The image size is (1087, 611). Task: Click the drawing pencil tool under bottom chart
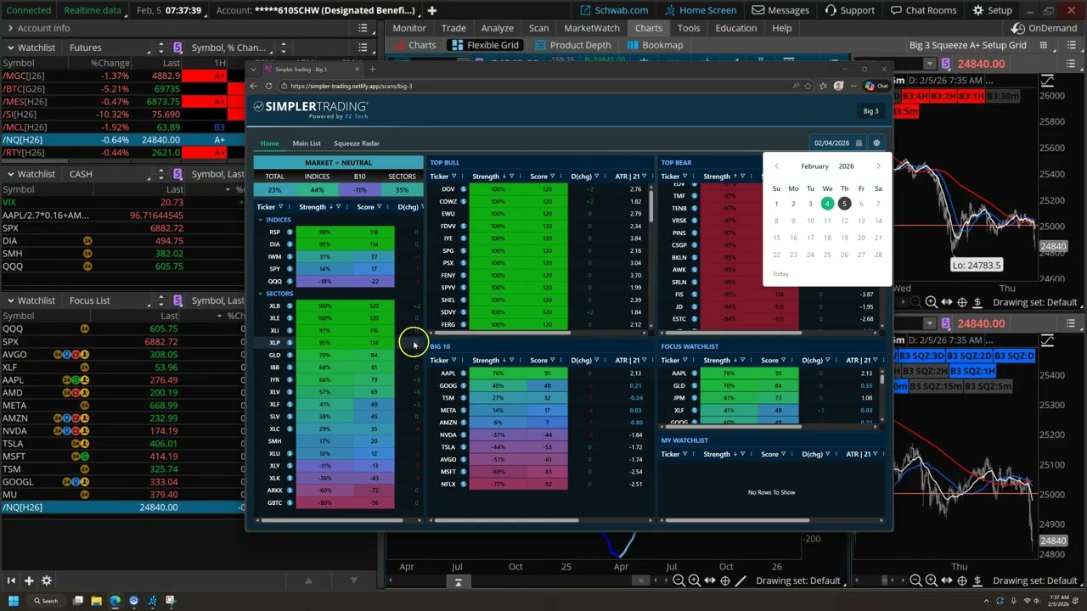tap(741, 580)
